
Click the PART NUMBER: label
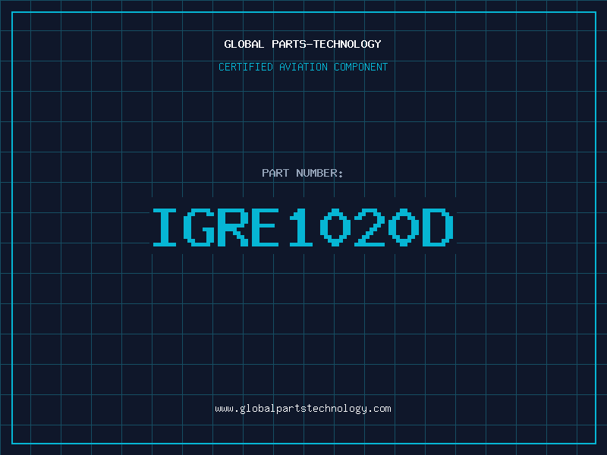coord(303,173)
